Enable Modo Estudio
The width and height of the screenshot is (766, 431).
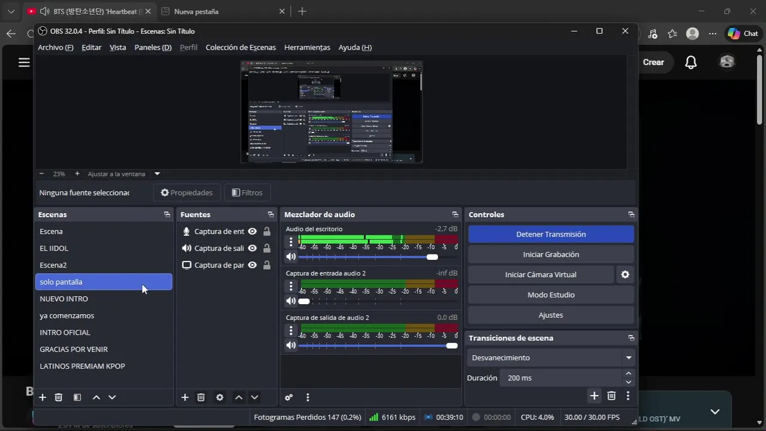pyautogui.click(x=551, y=295)
